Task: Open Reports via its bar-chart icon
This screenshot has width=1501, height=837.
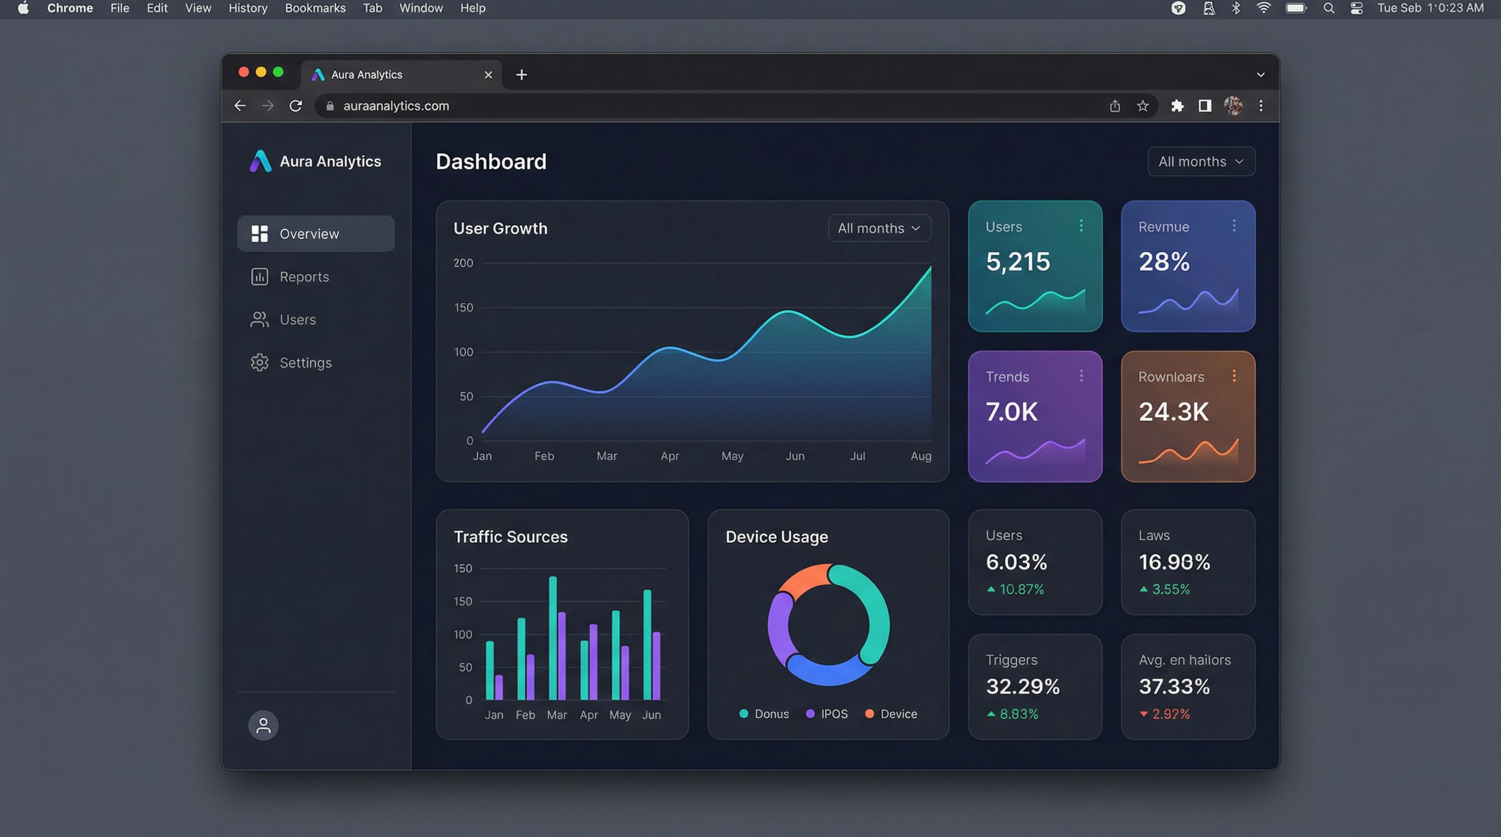Action: (x=260, y=276)
